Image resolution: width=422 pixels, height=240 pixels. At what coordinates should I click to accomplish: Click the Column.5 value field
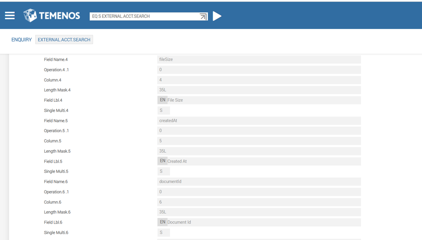(x=259, y=141)
